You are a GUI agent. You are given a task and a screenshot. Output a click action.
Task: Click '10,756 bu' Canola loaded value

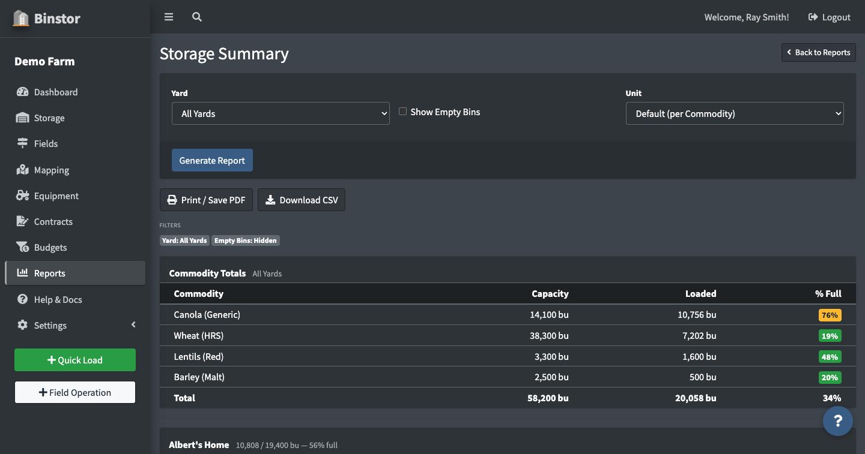(697, 314)
